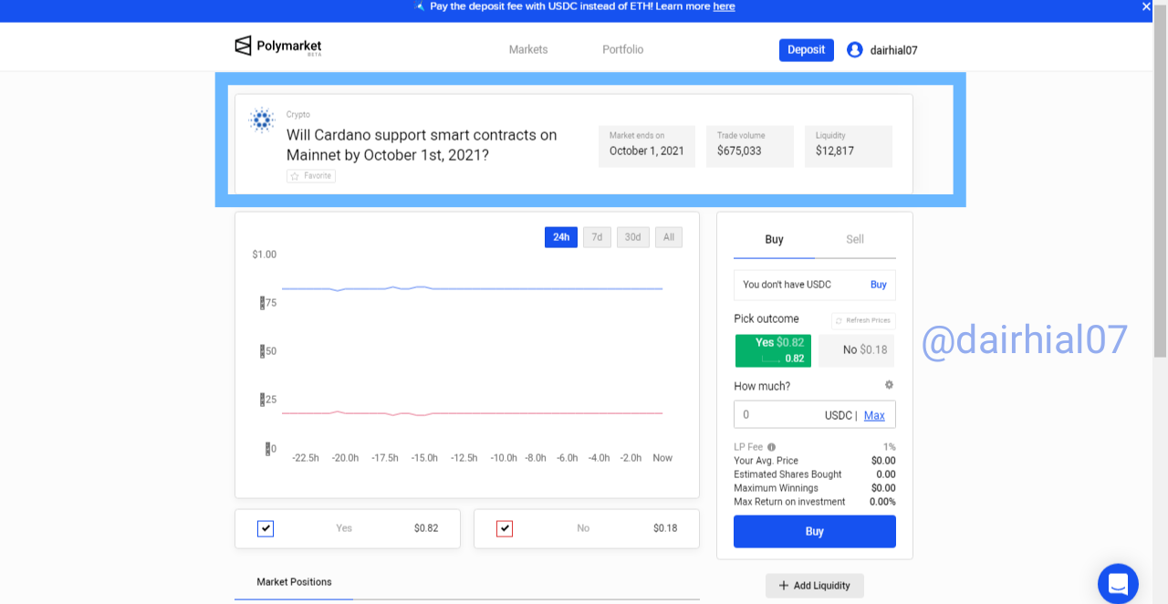Open the Portfolio nav item

[x=623, y=49]
